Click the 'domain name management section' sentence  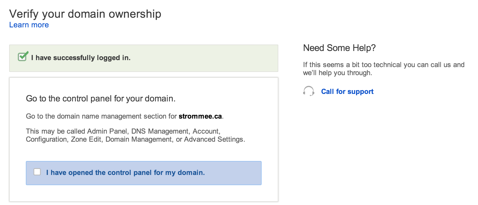pos(125,116)
